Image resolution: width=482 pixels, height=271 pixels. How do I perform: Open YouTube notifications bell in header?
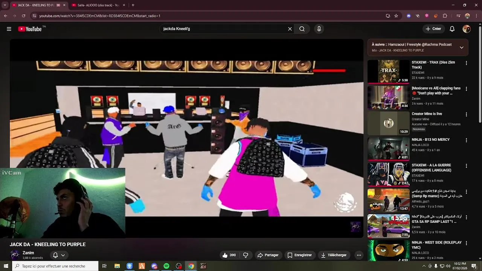(x=452, y=29)
